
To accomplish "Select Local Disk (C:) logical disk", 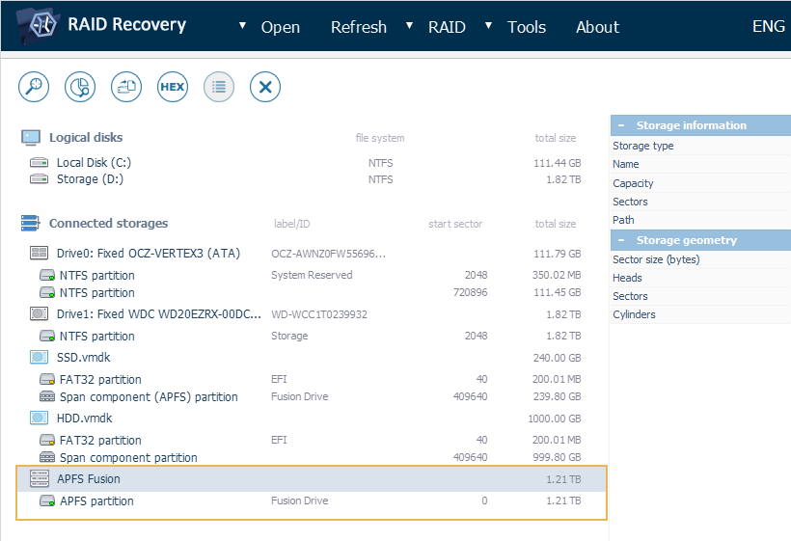I will (x=93, y=163).
